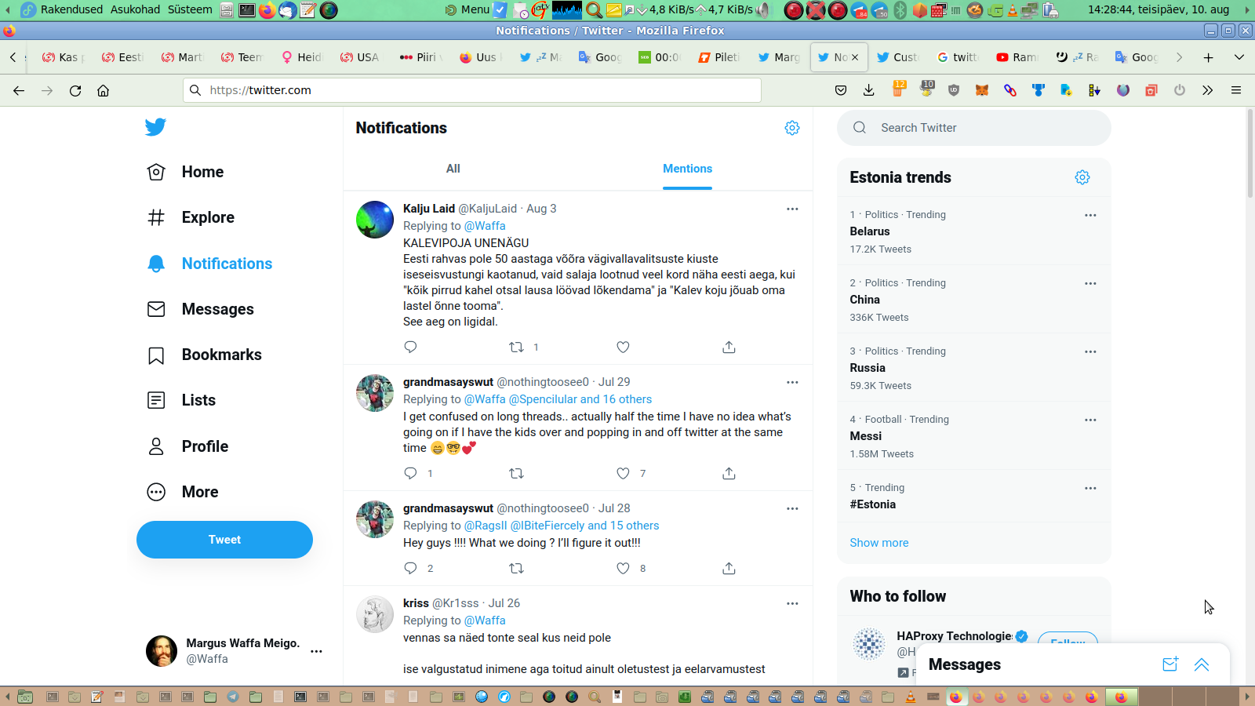Open more options for grandmasayswut's Jul 28 tweet

coord(792,508)
